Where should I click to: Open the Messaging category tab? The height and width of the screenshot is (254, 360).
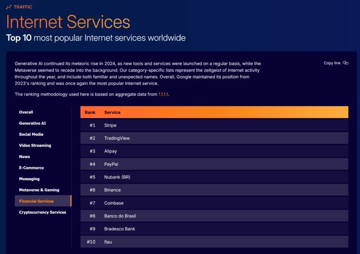point(29,179)
